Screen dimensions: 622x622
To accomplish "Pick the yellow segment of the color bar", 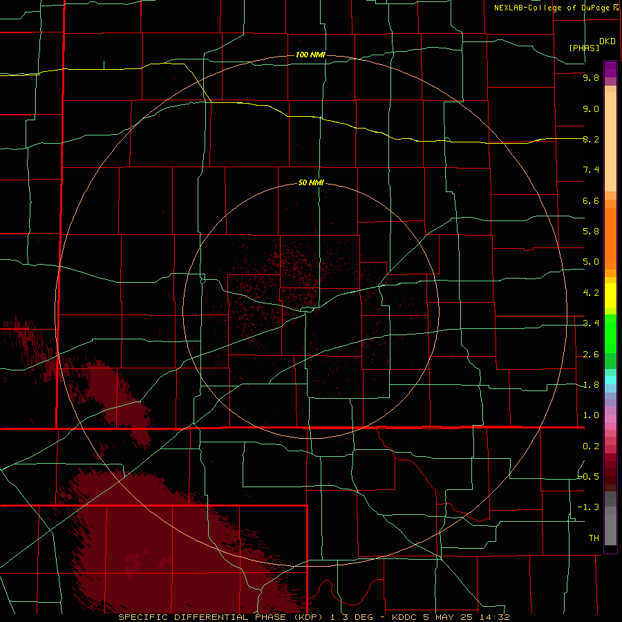I will pyautogui.click(x=610, y=296).
